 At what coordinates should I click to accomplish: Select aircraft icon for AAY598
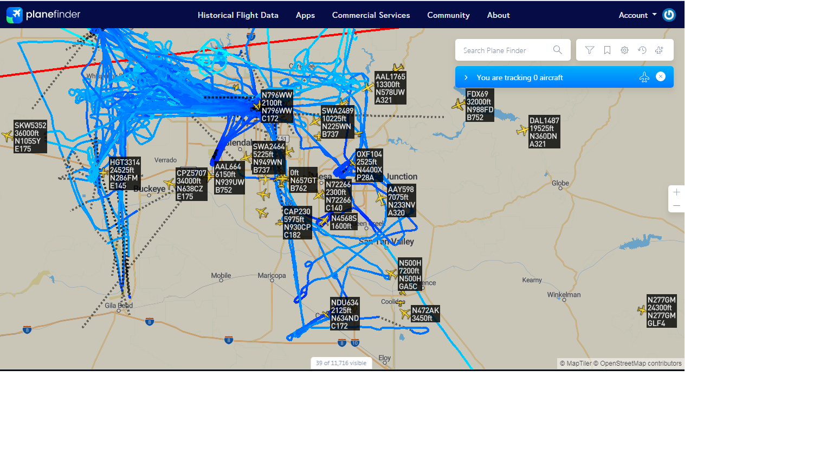(x=382, y=199)
